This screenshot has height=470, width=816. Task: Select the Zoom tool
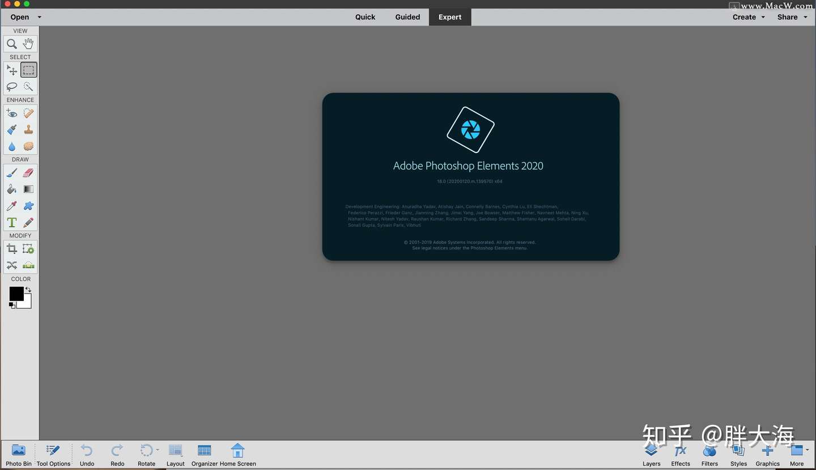tap(12, 44)
